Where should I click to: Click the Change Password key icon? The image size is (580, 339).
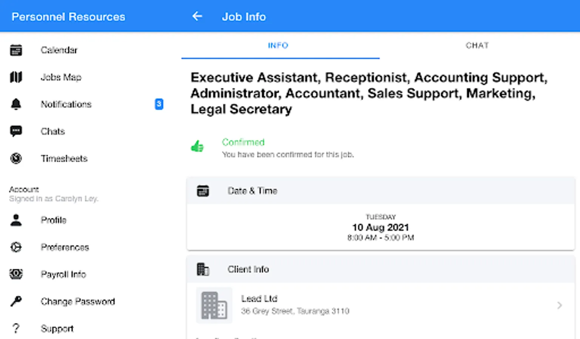coord(16,301)
